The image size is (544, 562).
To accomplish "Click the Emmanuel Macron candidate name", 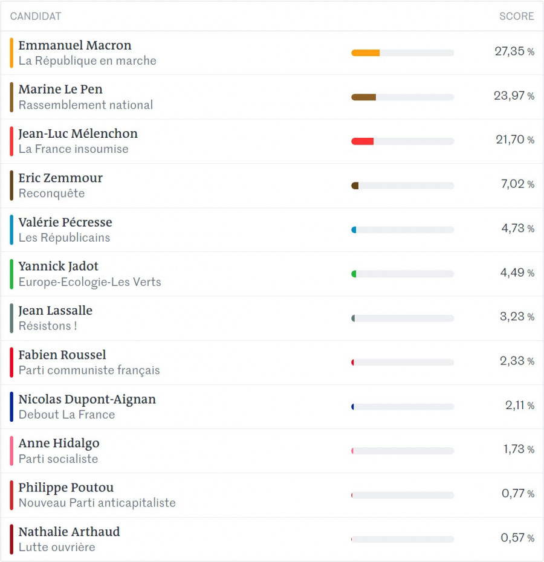I will pos(74,45).
